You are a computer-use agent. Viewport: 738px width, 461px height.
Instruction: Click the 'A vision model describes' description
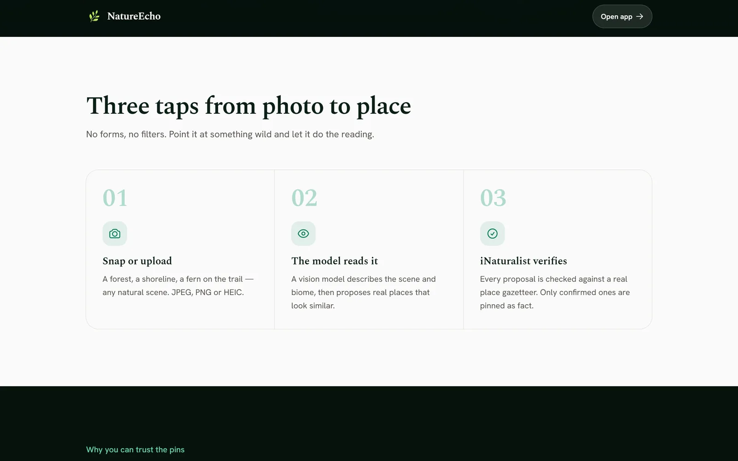[x=363, y=292]
